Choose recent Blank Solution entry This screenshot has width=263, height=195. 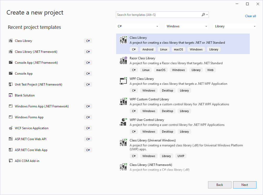point(25,95)
